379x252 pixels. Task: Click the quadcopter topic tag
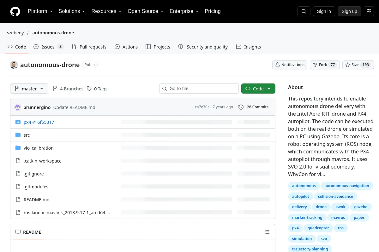[x=318, y=228]
